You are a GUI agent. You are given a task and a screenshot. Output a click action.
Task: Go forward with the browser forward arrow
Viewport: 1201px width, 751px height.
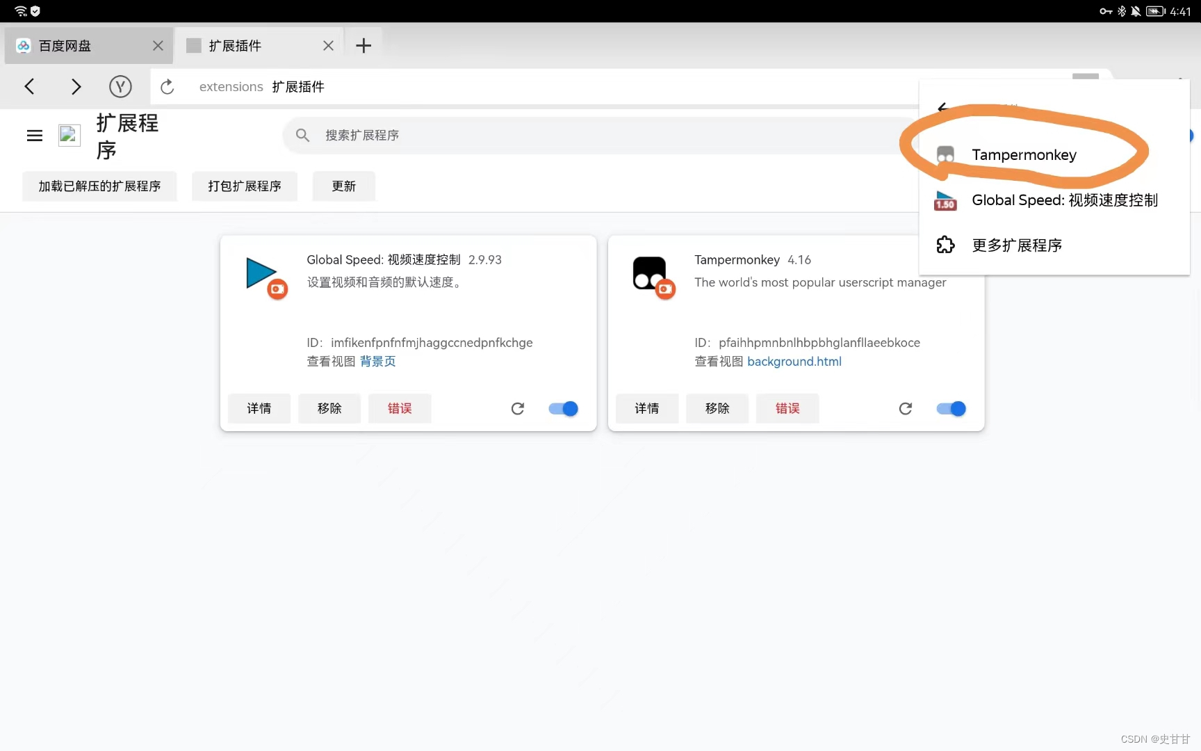click(x=76, y=86)
